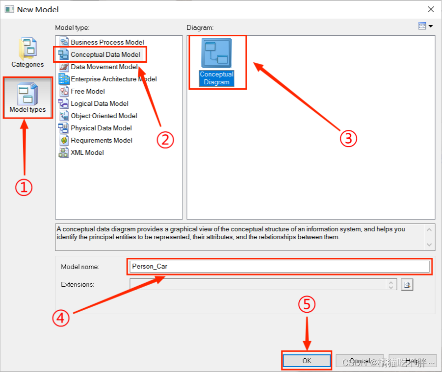This screenshot has width=442, height=372.
Task: Click the Requirements Model icon
Action: [x=64, y=140]
